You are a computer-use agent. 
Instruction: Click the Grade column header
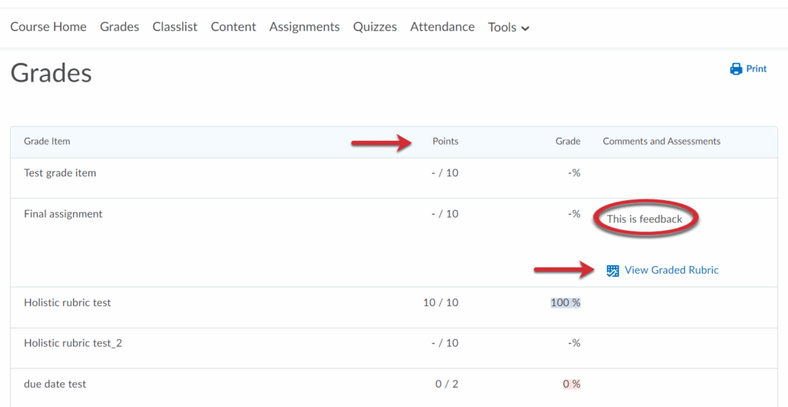568,142
